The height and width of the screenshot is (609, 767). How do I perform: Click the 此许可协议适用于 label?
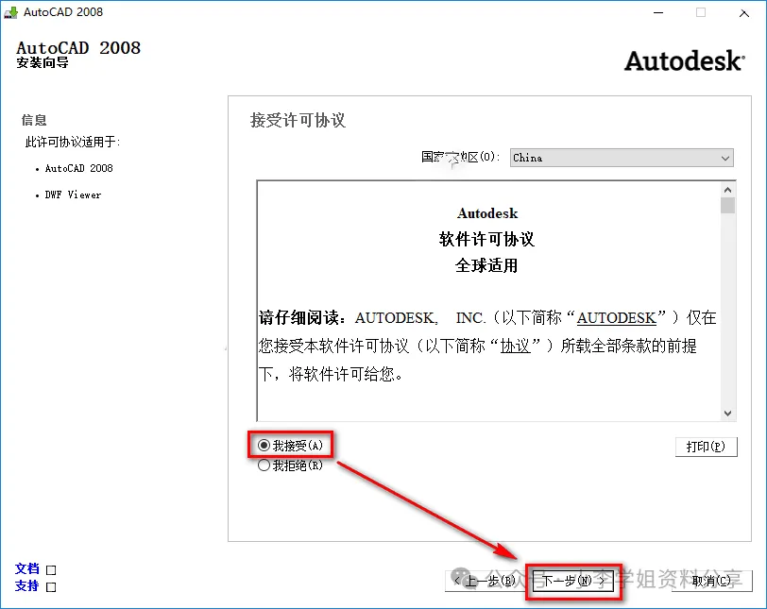point(73,142)
